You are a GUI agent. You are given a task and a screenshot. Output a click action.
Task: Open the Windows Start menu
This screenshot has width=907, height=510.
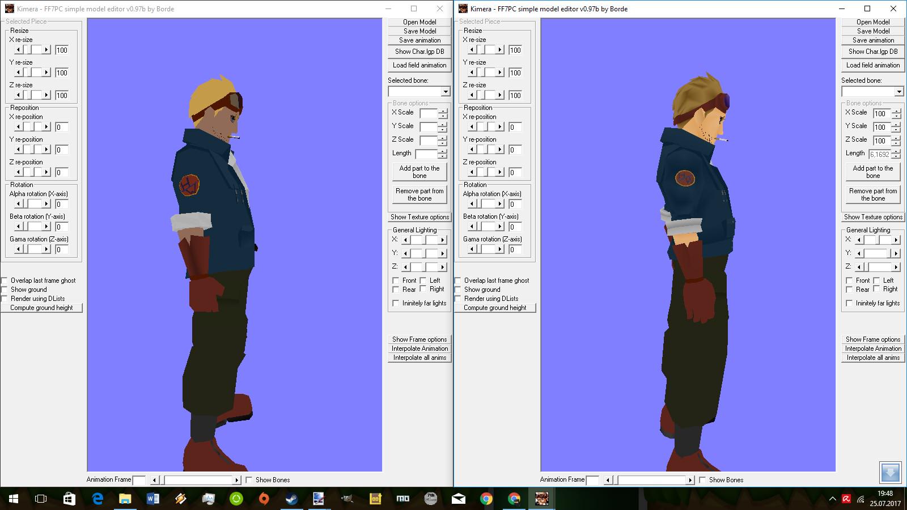14,499
